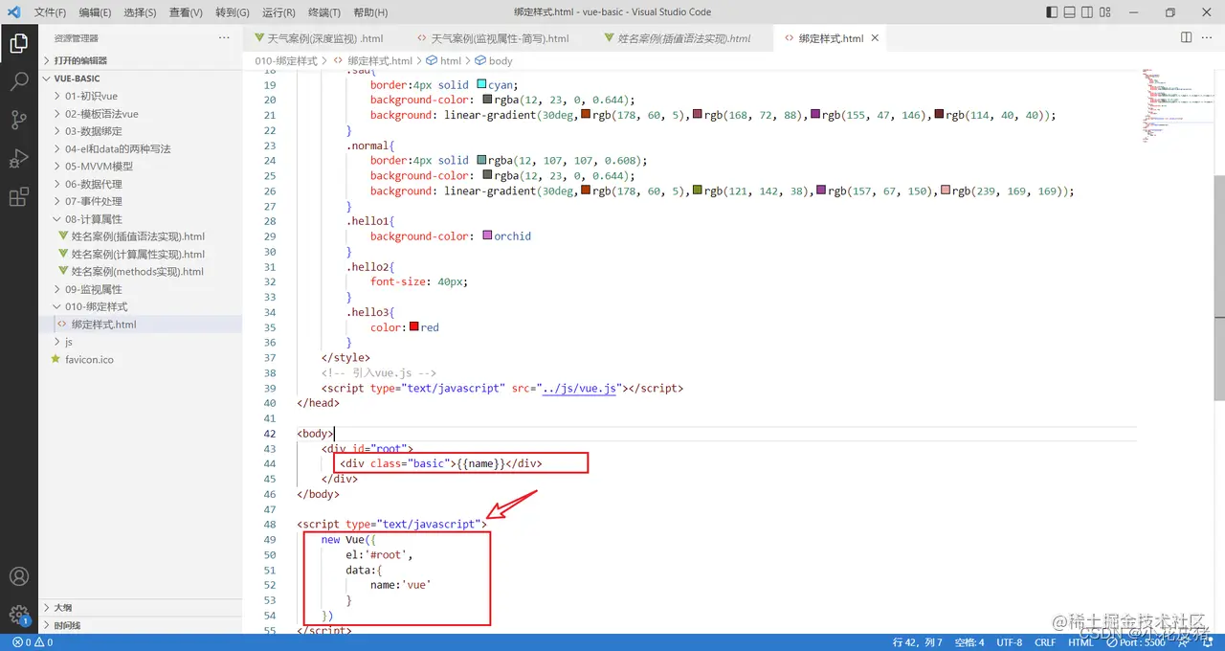Click the VS Code logo in title bar
The width and height of the screenshot is (1225, 651).
13,12
